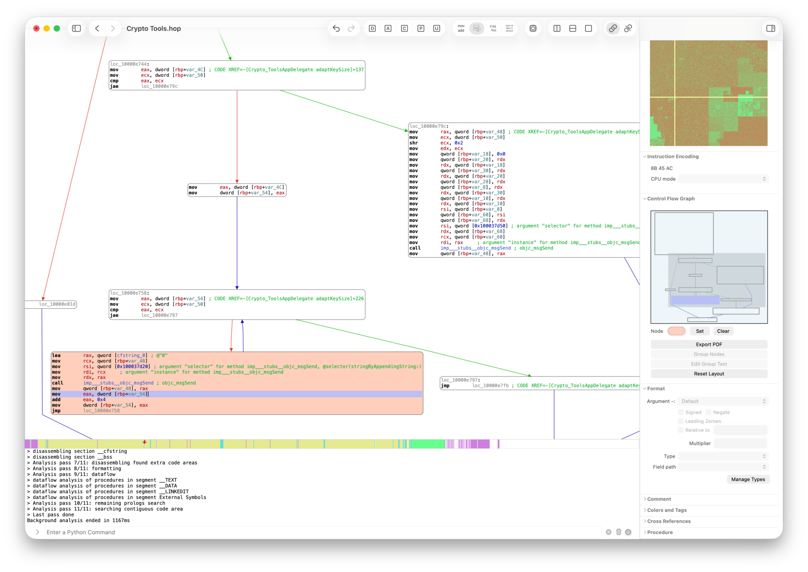This screenshot has height=572, width=808.
Task: Toggle the right inspector panel icon
Action: point(770,28)
